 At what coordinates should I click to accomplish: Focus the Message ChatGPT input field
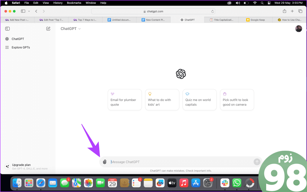(x=181, y=162)
